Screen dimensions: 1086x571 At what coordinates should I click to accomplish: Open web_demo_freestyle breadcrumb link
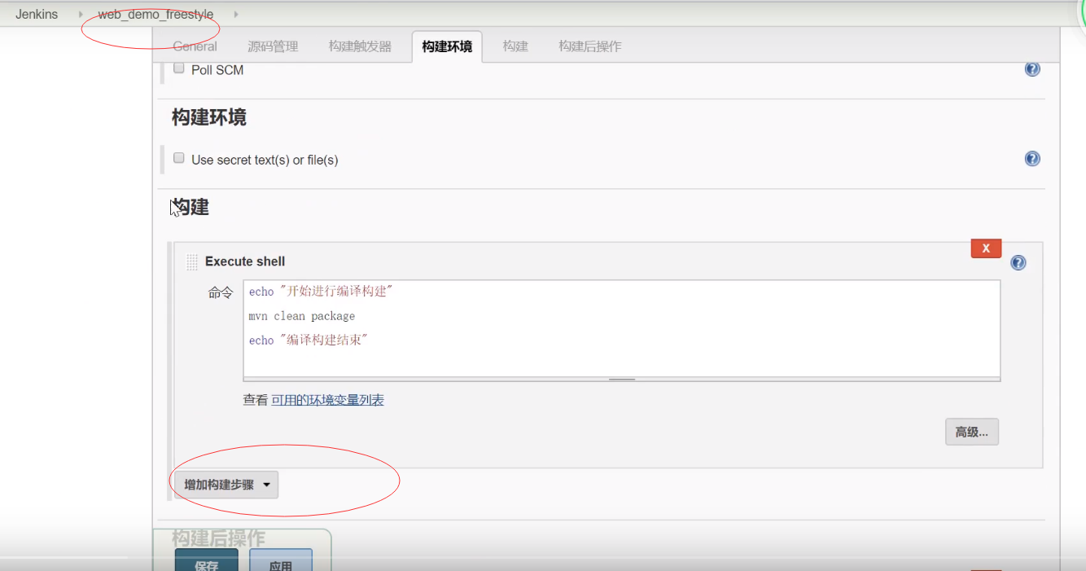click(155, 15)
